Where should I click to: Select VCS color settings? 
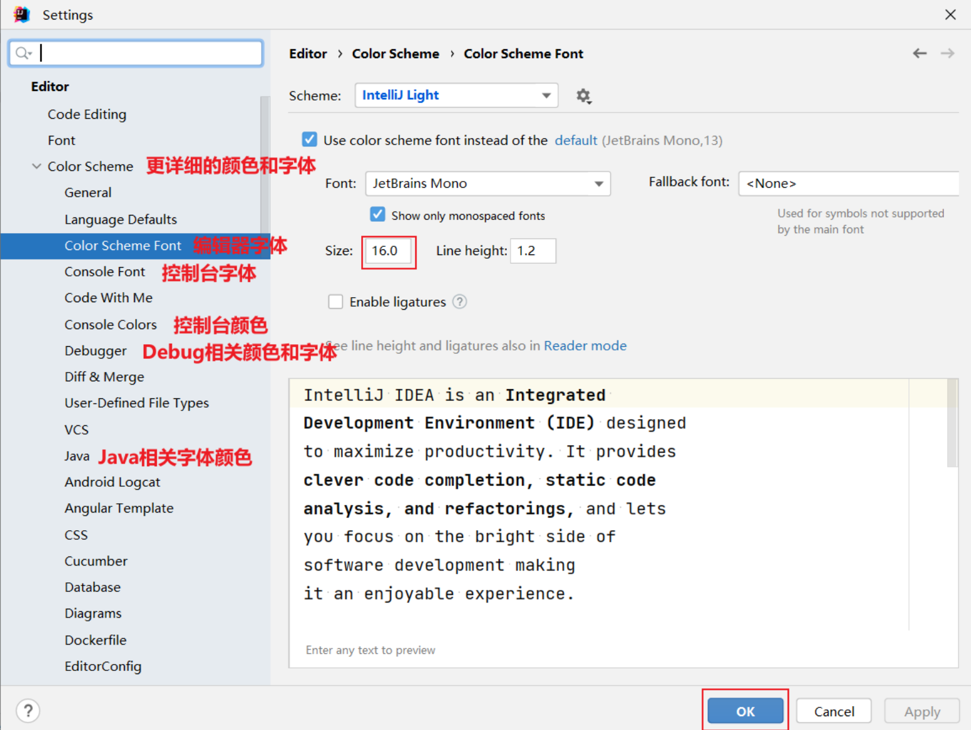[x=77, y=430]
